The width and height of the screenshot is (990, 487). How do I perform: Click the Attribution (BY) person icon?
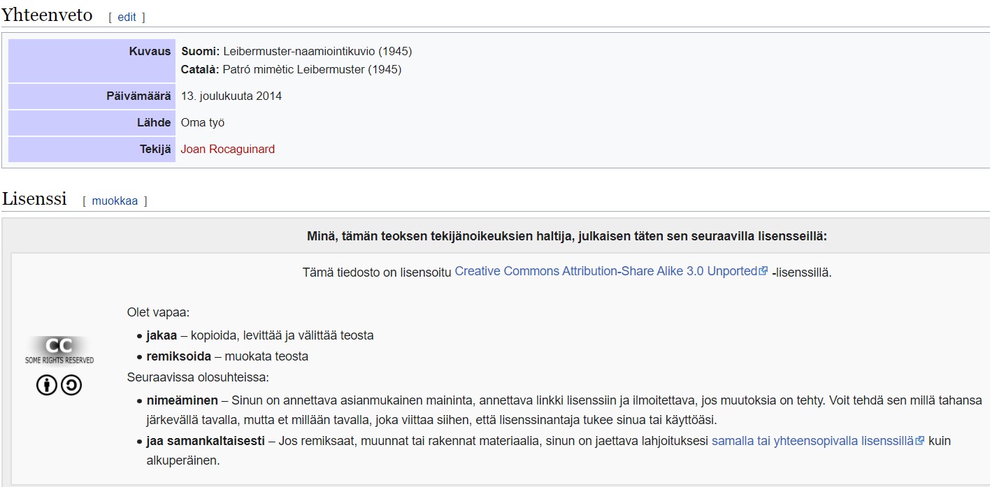point(47,385)
